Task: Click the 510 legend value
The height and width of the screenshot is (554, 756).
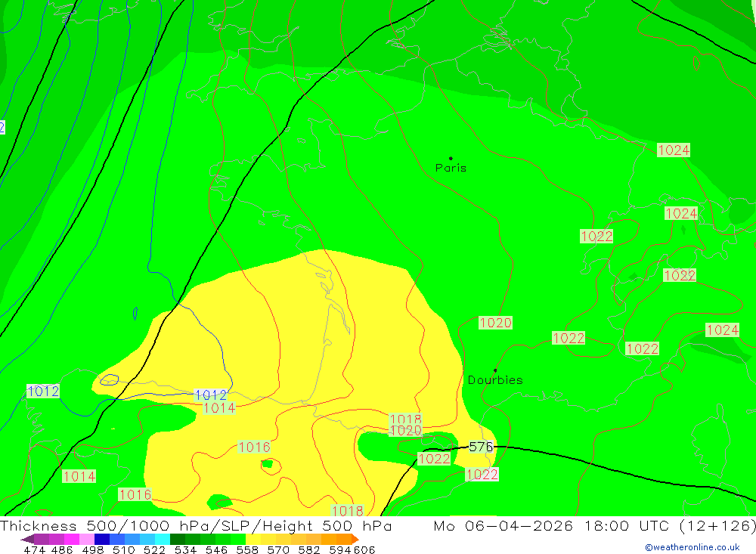Action: [x=123, y=550]
